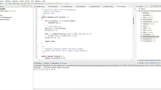Toggle Show Console on Standard Error

154,63
